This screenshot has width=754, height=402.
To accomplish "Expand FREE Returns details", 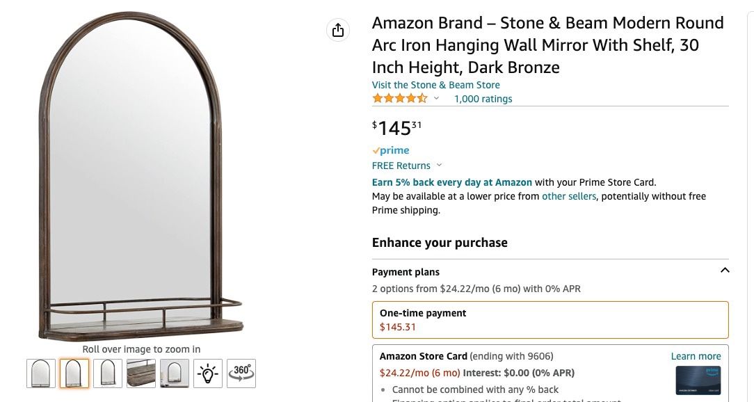I will [438, 166].
